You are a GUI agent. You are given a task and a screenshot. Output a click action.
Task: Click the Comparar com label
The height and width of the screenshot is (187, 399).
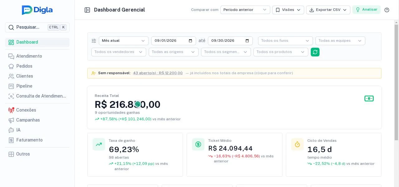coord(205,10)
